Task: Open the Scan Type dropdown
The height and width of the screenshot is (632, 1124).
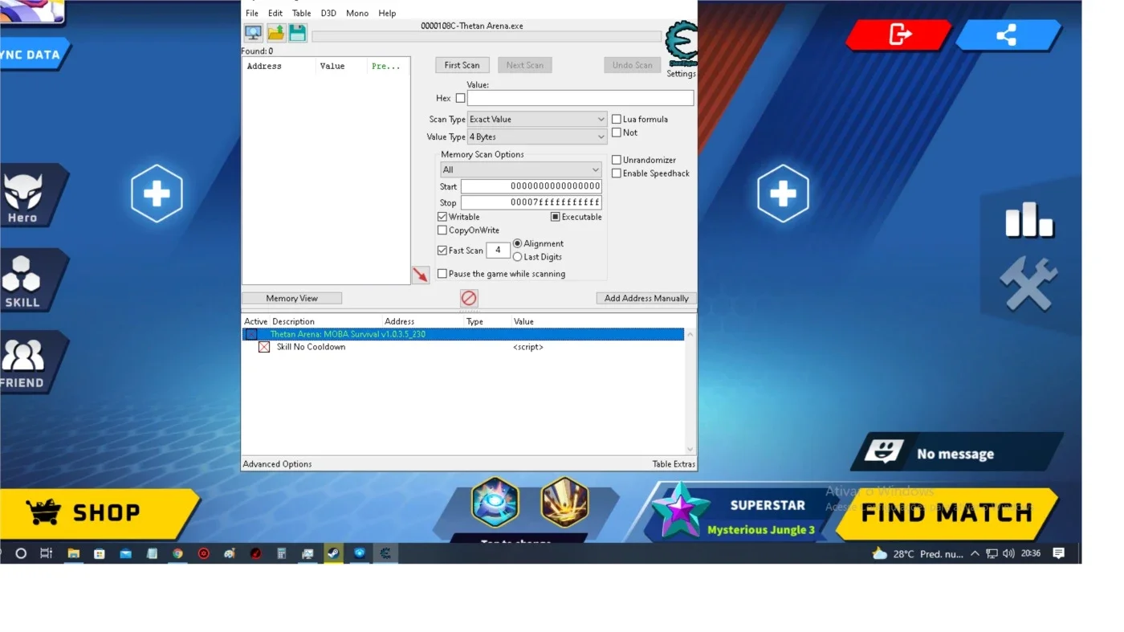Action: [x=536, y=119]
